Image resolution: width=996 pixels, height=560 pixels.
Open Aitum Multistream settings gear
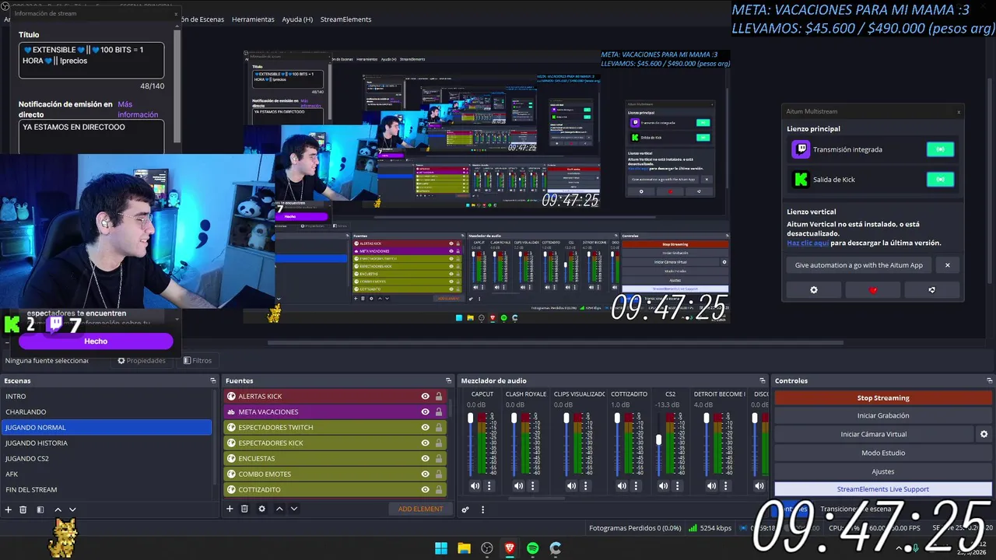814,289
